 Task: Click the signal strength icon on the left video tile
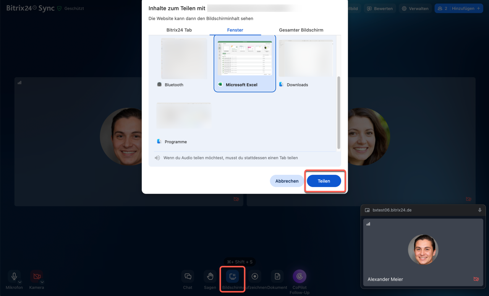point(19,82)
